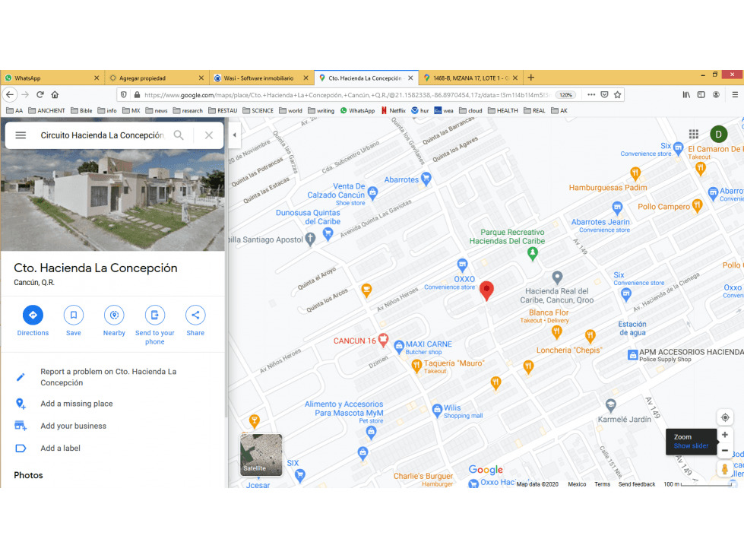The width and height of the screenshot is (744, 558).
Task: Save this place with the bookmark icon
Action: [x=74, y=315]
